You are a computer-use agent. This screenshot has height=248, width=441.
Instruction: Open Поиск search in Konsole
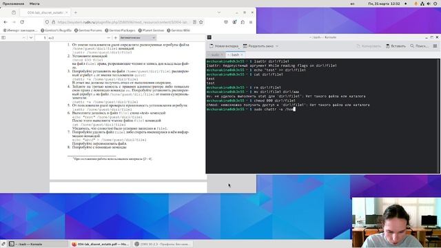(x=420, y=46)
